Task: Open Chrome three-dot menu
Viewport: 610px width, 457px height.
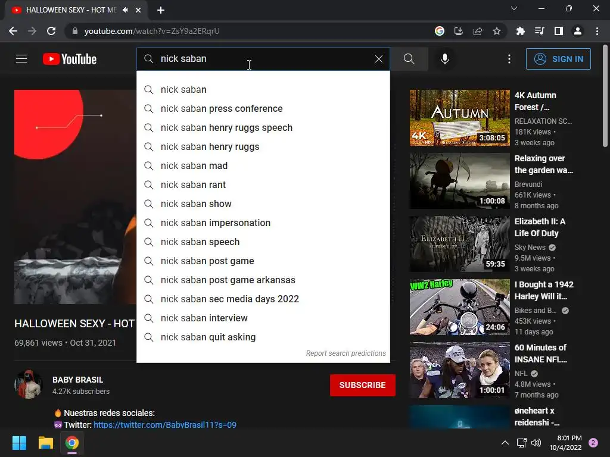Action: pos(597,31)
